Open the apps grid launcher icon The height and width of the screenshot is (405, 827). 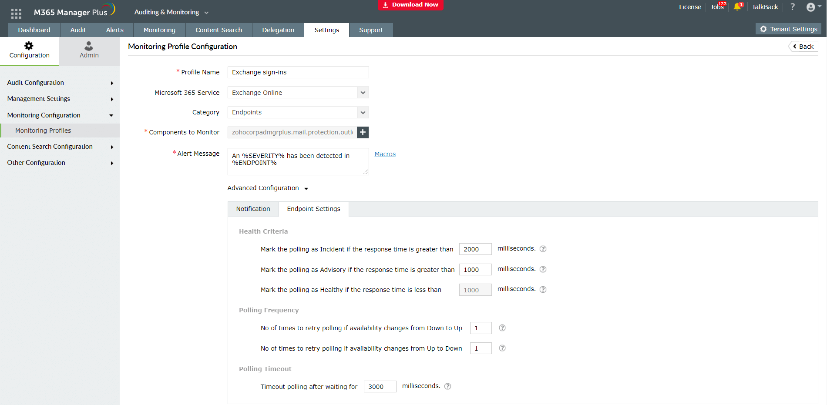(x=16, y=13)
